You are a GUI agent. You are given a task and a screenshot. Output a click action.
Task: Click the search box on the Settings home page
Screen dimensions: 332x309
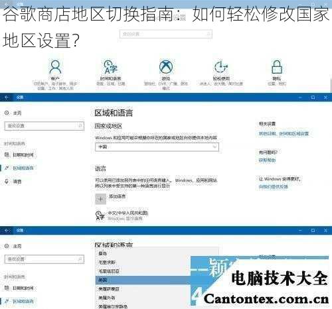point(166,34)
